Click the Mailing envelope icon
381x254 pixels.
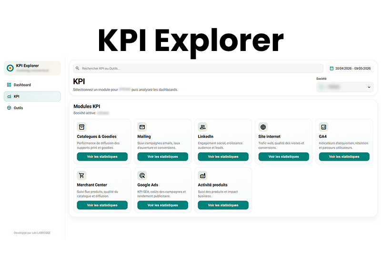coord(142,127)
